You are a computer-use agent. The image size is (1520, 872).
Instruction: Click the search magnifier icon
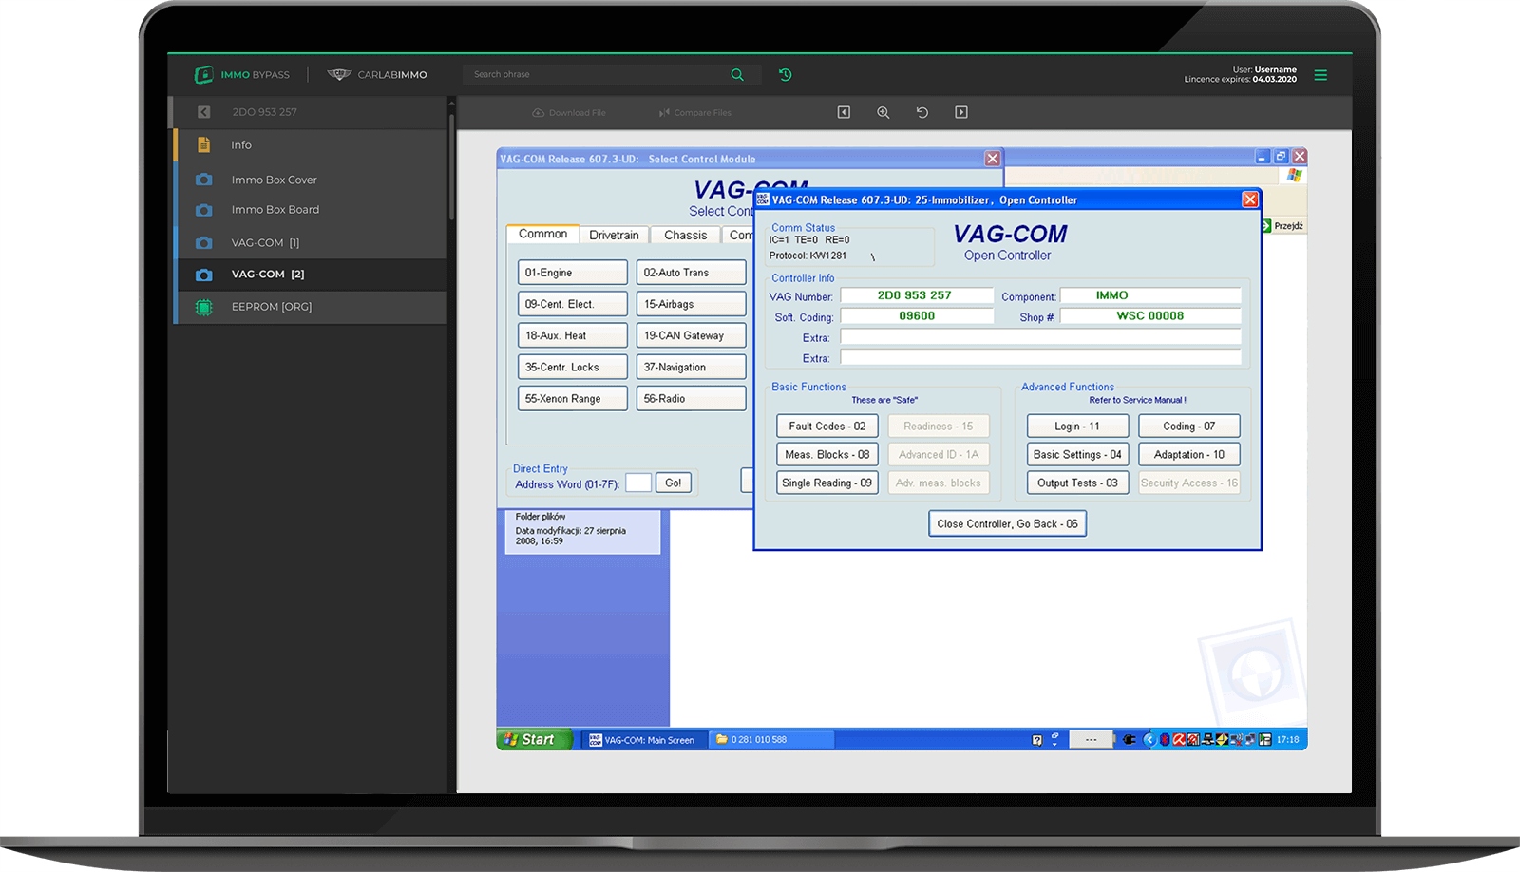(737, 75)
